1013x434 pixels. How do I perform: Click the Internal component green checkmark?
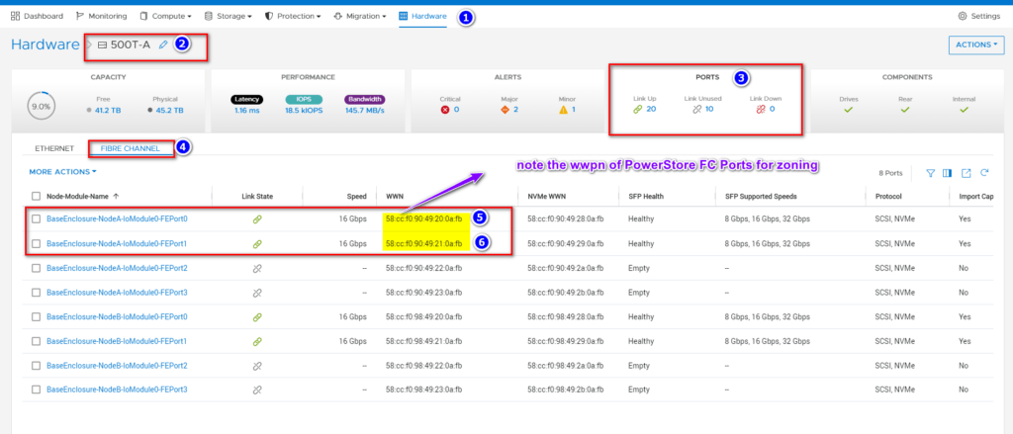(964, 110)
